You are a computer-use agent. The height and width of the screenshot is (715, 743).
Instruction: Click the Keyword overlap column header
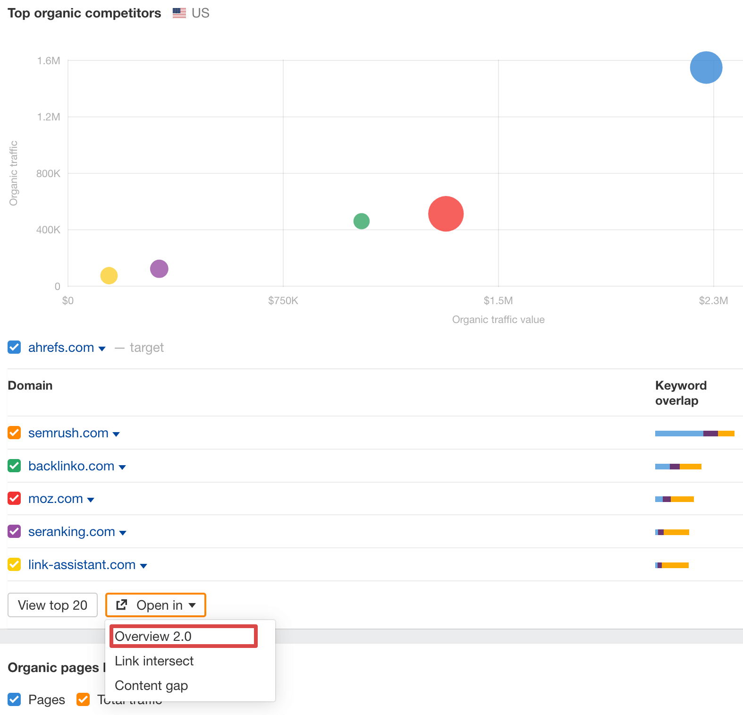pos(681,393)
